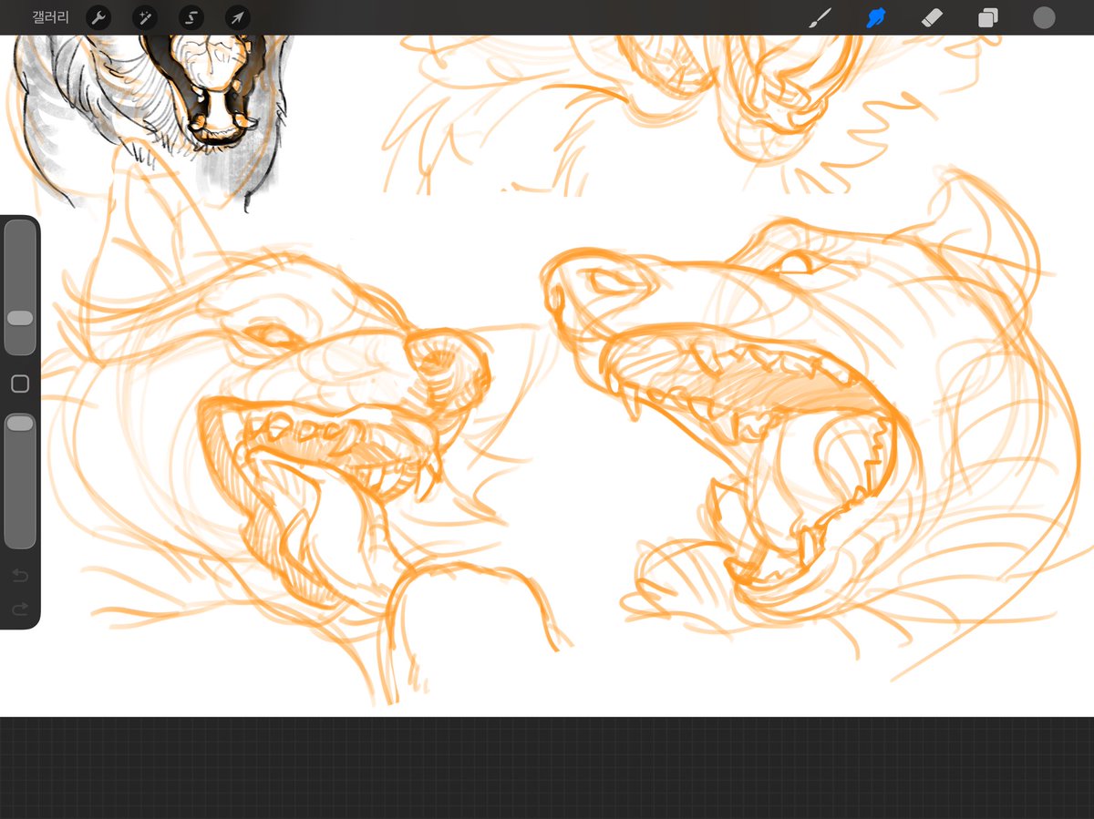Activate the Selection tool
Image resolution: width=1094 pixels, height=819 pixels.
(x=191, y=17)
